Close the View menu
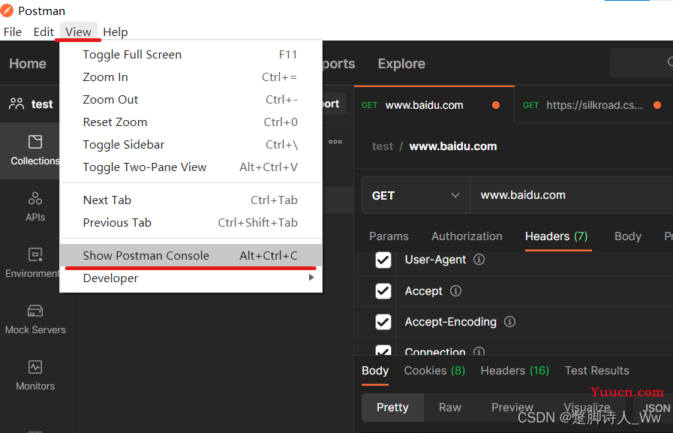Viewport: 673px width, 433px height. 78,32
